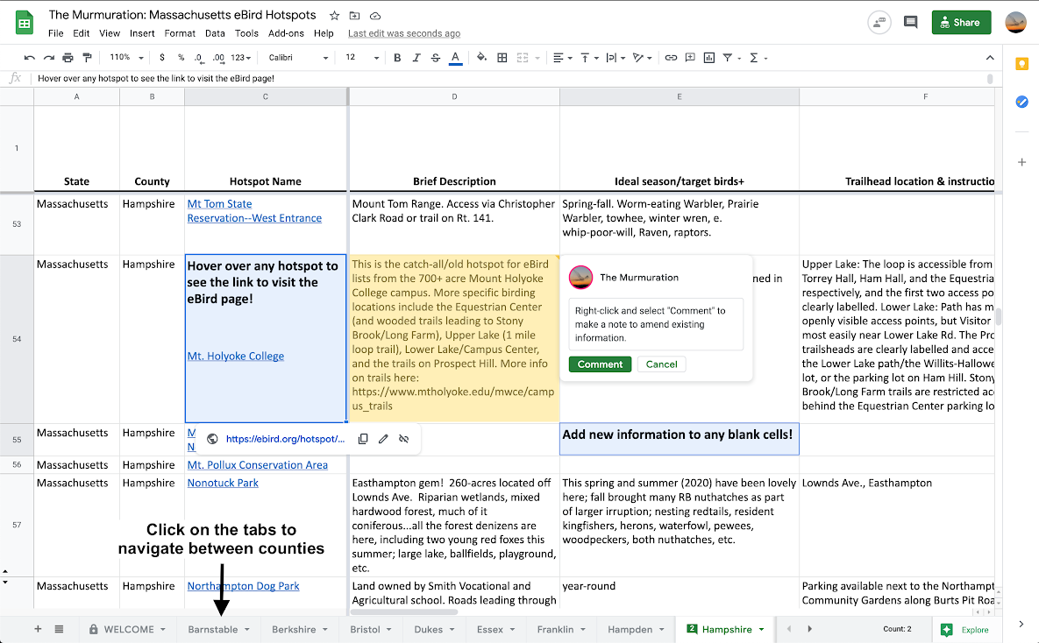This screenshot has width=1039, height=643.
Task: Click the Redo icon in toolbar
Action: [x=48, y=58]
